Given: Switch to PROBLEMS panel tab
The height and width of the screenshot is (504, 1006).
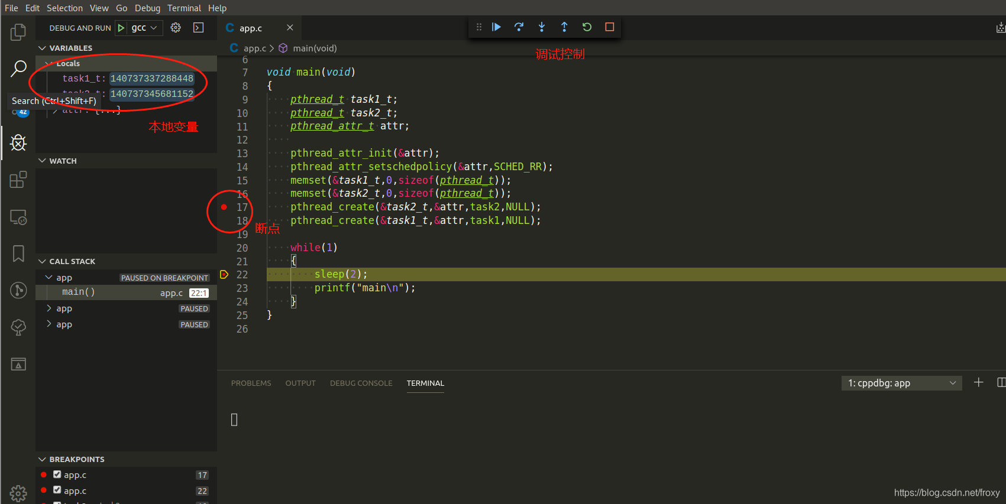Looking at the screenshot, I should tap(251, 383).
